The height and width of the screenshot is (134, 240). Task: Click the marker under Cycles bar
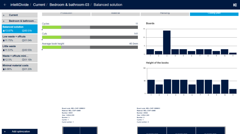pyautogui.click(x=42, y=30)
